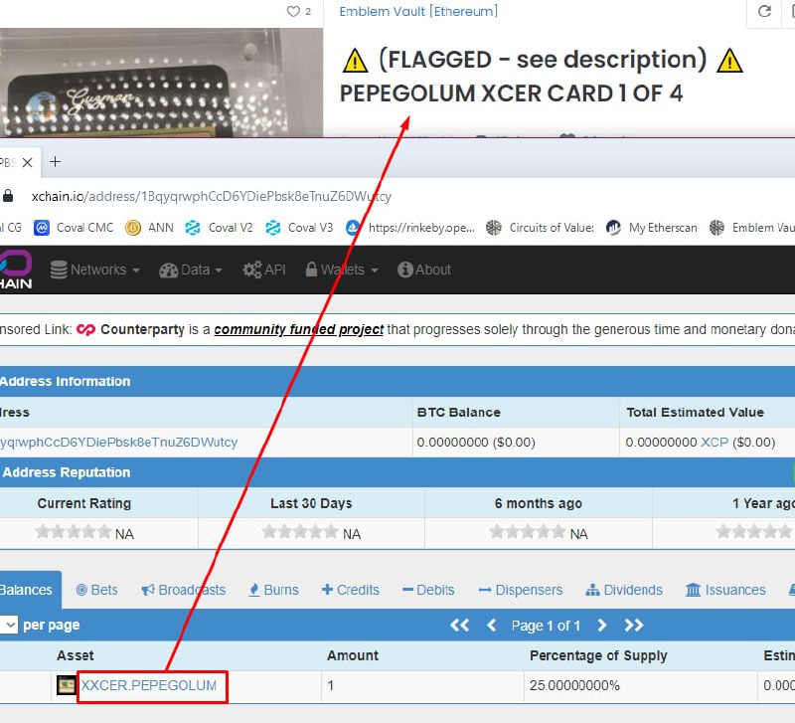Open the Coval V3 bookmark
795x723 pixels.
[299, 228]
